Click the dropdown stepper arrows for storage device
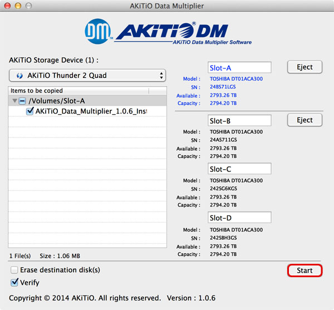334x310 pixels. coord(161,76)
